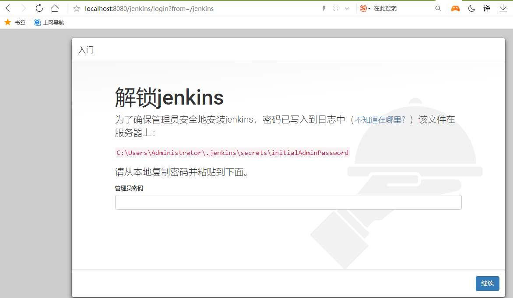Open the QR code icon in address bar
Screen dimensions: 513x298
click(336, 8)
